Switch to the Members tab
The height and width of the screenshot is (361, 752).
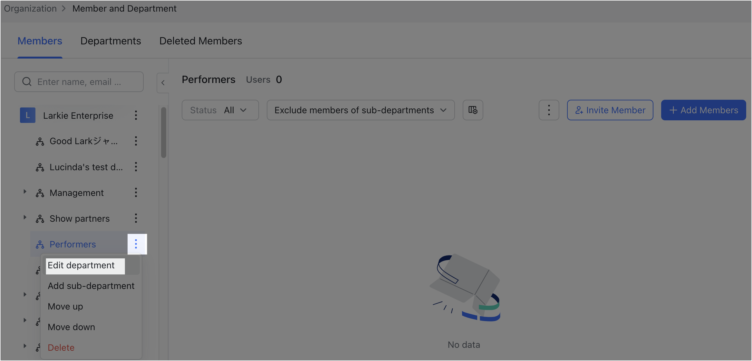pos(40,41)
